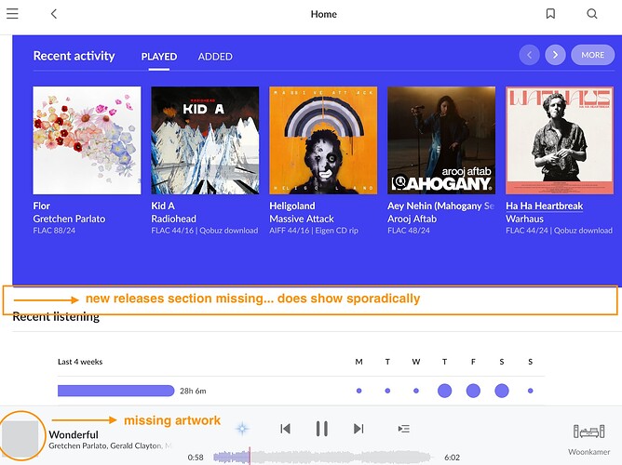The height and width of the screenshot is (465, 622).
Task: Open the Flor album title link
Action: coord(41,206)
